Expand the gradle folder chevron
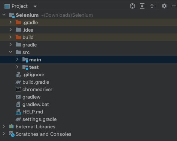The image size is (177, 141). pyautogui.click(x=10, y=45)
